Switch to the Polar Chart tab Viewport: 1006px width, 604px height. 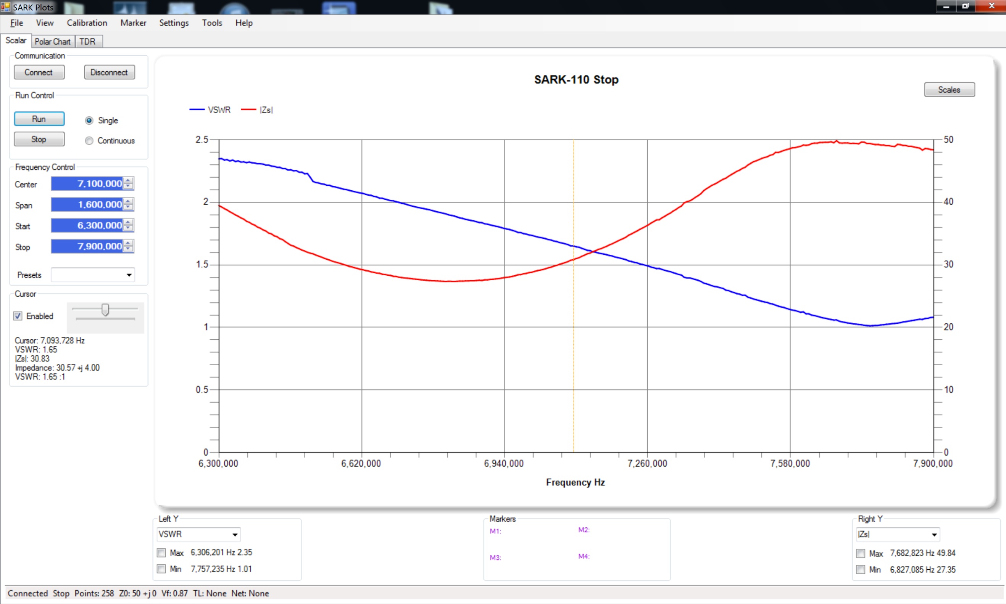[53, 42]
